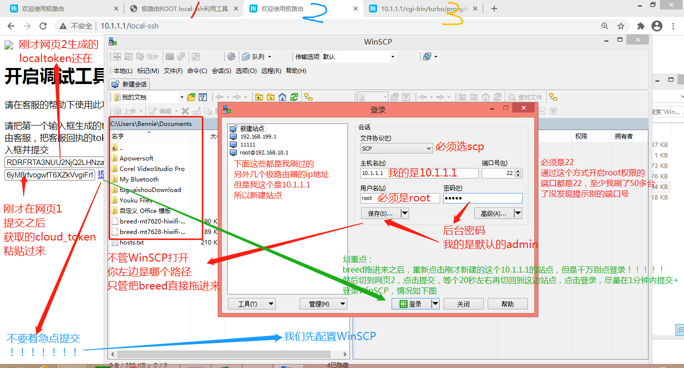
Task: Open arrow beside 高级(A) button
Action: click(x=518, y=213)
